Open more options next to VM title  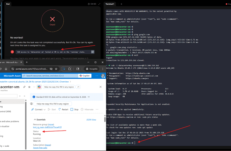34,87
